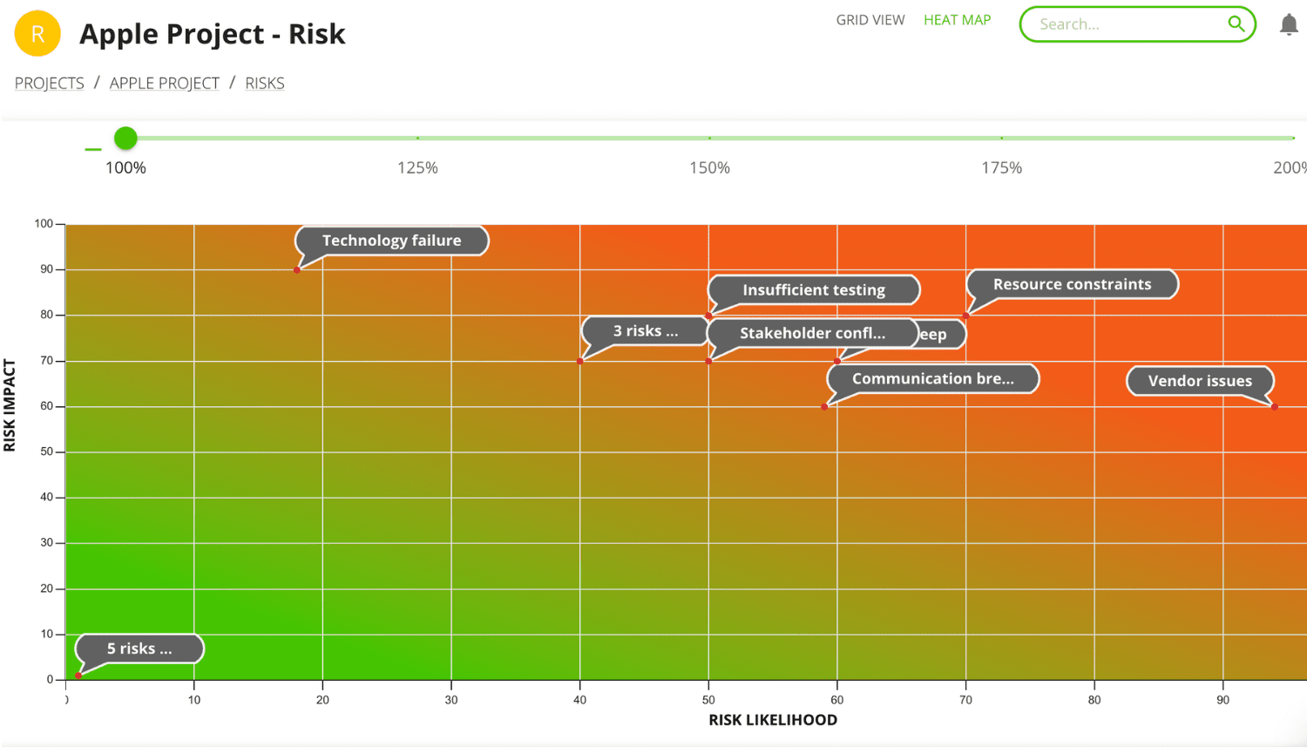1307x747 pixels.
Task: Click the Risks breadcrumb link
Action: coord(265,84)
